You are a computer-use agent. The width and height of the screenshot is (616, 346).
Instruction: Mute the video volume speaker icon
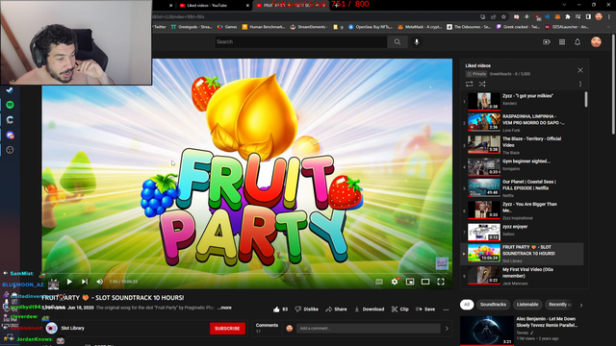coord(100,282)
